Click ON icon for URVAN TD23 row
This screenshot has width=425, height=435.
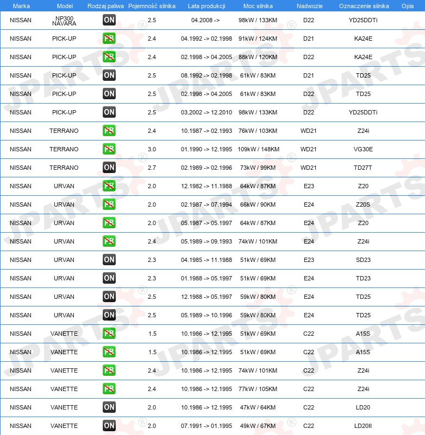coord(109,278)
